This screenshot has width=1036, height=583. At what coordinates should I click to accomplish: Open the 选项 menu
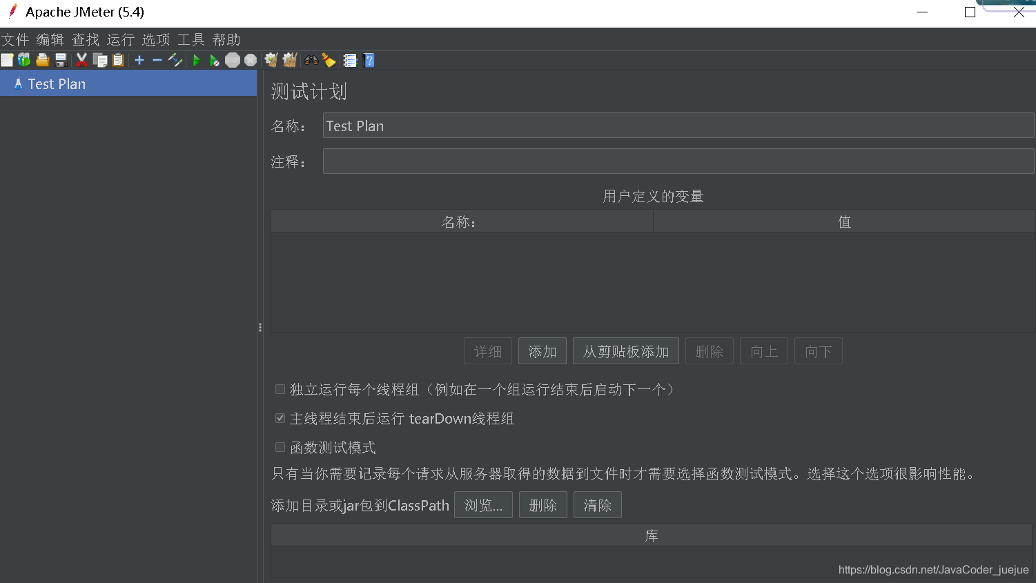(x=156, y=39)
